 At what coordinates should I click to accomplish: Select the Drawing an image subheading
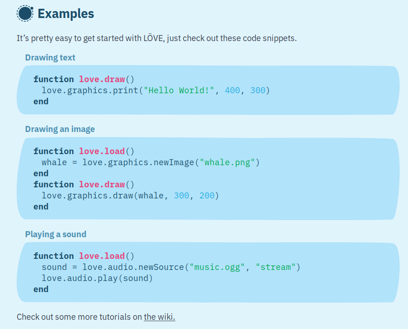(60, 129)
